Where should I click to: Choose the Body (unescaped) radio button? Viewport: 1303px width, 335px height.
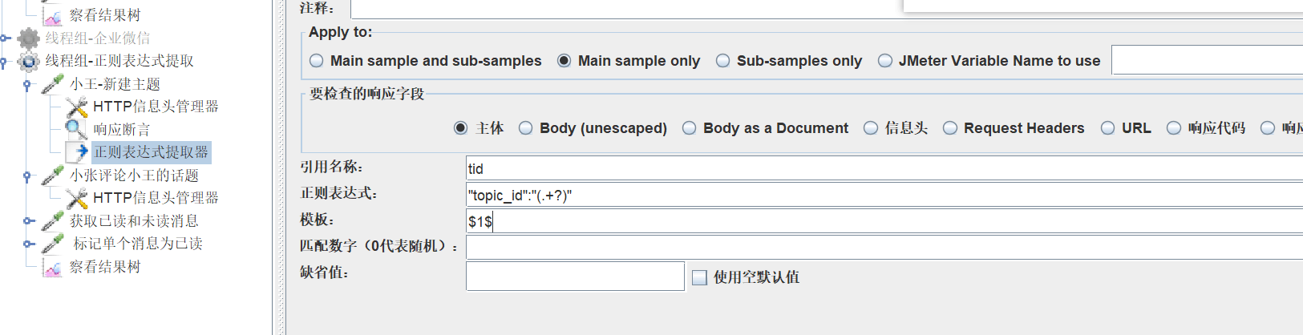pyautogui.click(x=526, y=128)
